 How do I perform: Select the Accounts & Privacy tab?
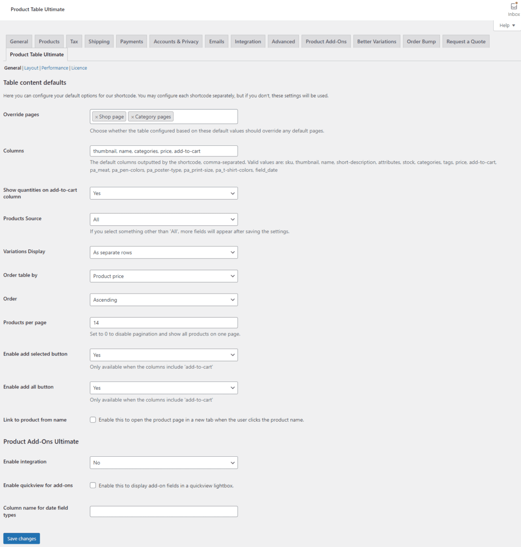click(x=176, y=41)
